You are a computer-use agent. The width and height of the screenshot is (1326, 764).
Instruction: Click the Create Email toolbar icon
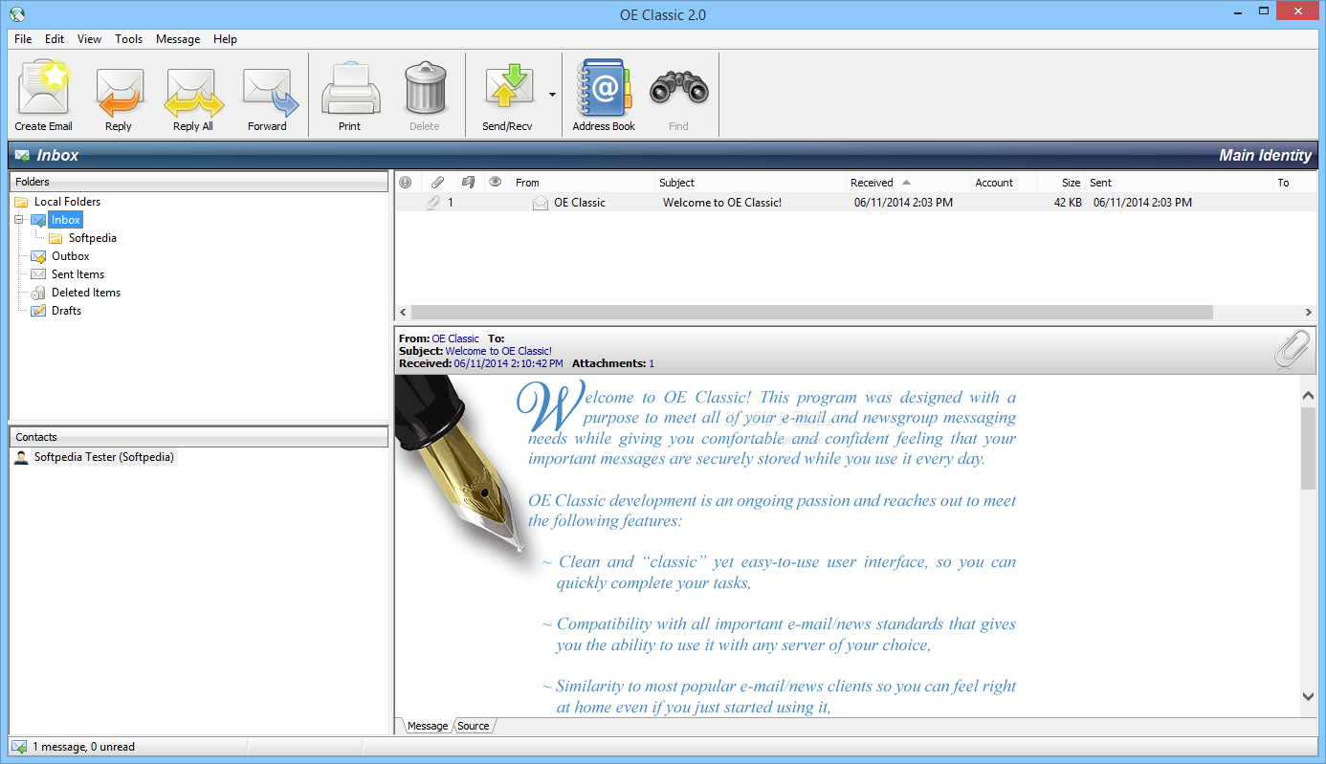coord(44,89)
